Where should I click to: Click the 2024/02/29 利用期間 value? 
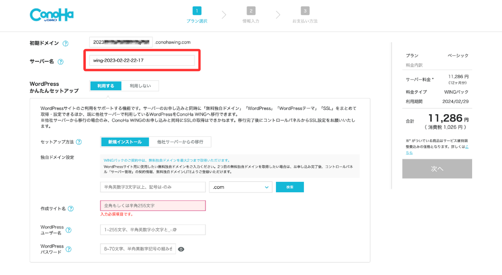point(455,101)
